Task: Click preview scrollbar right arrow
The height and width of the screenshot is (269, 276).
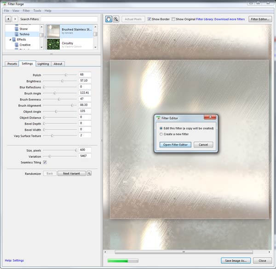Action: pyautogui.click(x=269, y=252)
